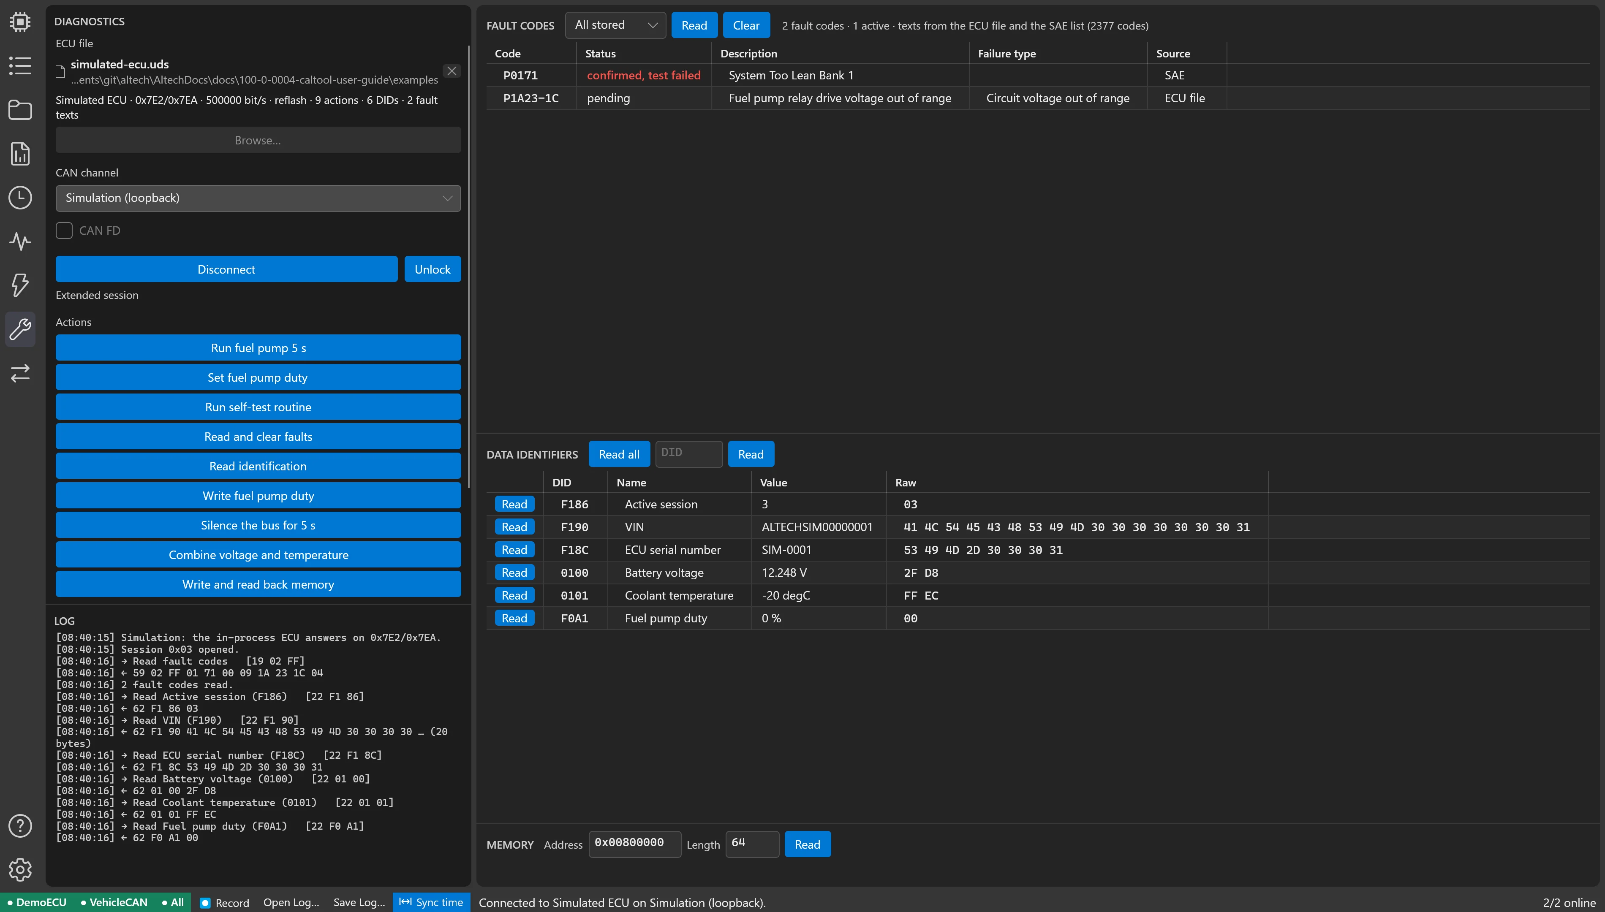This screenshot has width=1605, height=912.
Task: Click the VehicleCAN status bar entry
Action: [114, 902]
